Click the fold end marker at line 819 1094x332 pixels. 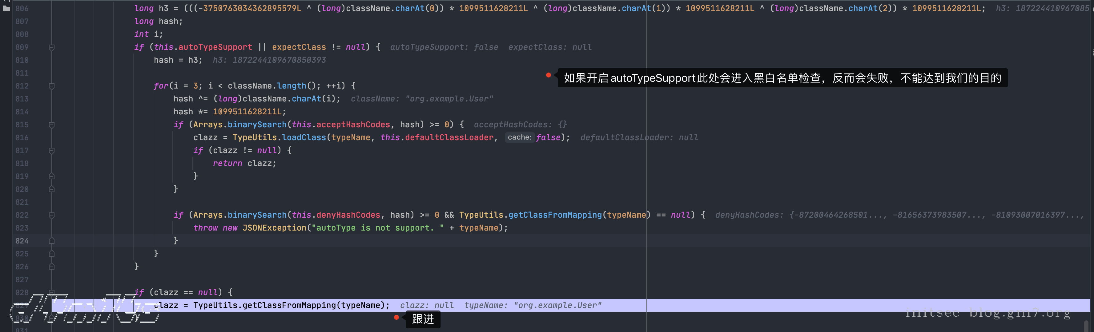coord(51,176)
